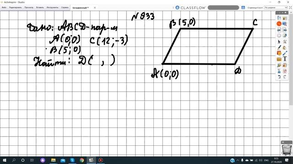The width and height of the screenshot is (293, 164).
Task: Open the clock and date flyout
Action: click(x=277, y=160)
